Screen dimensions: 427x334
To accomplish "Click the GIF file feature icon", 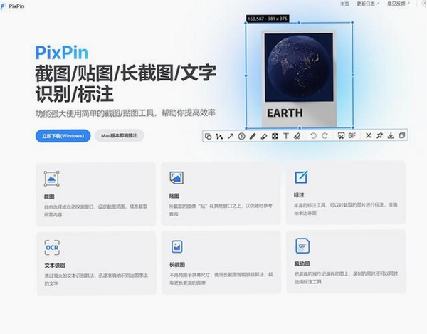I will pos(302,246).
